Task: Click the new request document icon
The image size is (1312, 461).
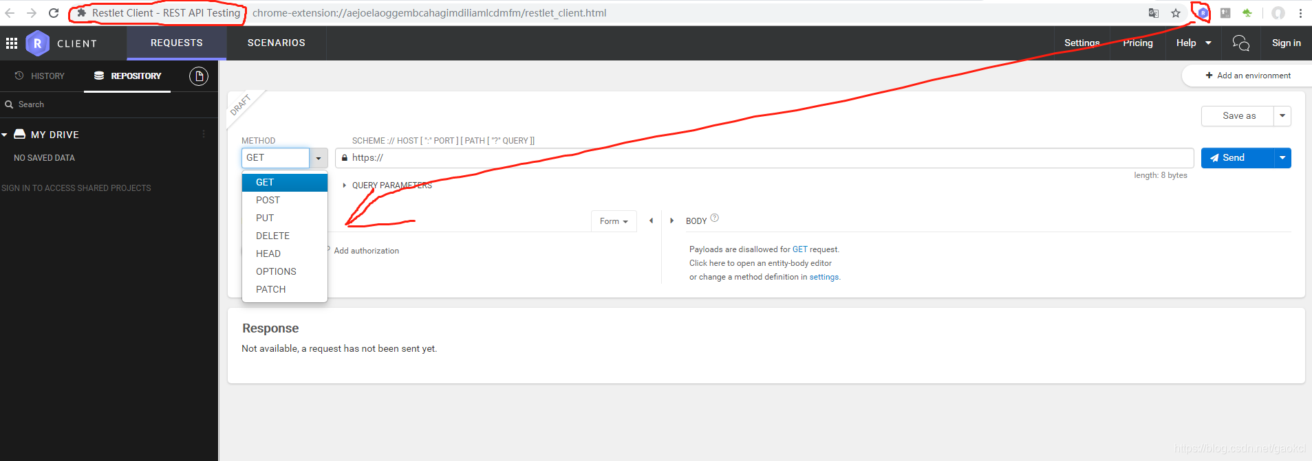Action: (x=199, y=76)
